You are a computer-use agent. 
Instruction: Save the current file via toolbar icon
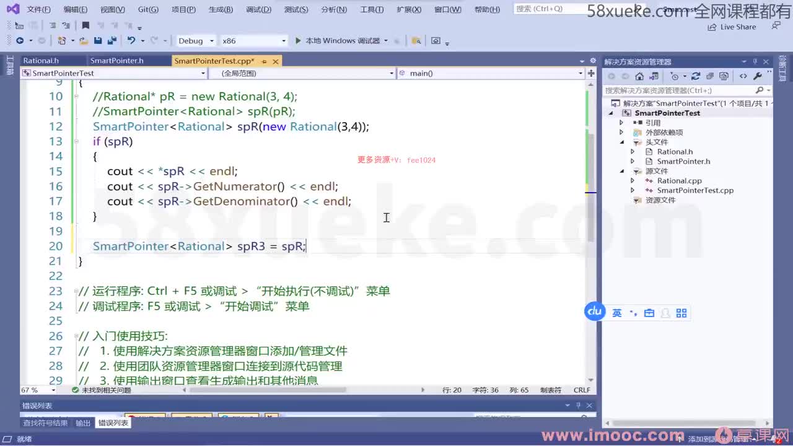pyautogui.click(x=98, y=40)
